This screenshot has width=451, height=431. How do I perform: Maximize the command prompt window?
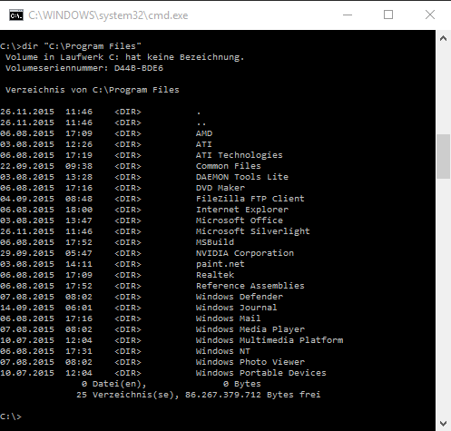[388, 15]
